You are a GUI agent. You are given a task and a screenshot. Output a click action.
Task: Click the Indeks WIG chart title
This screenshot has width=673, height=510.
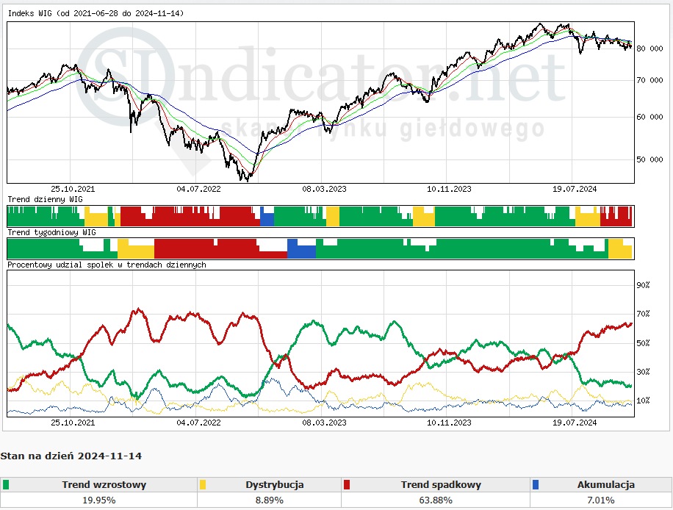96,14
